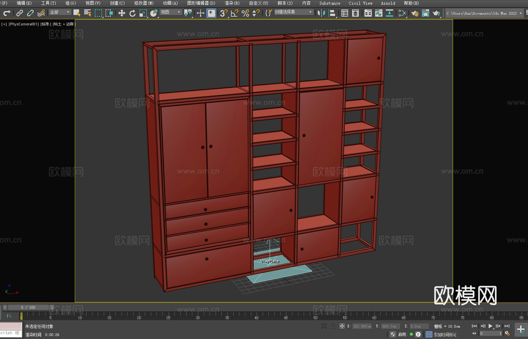The width and height of the screenshot is (528, 339).
Task: Open Render Setup teapot icon
Action: [x=415, y=13]
